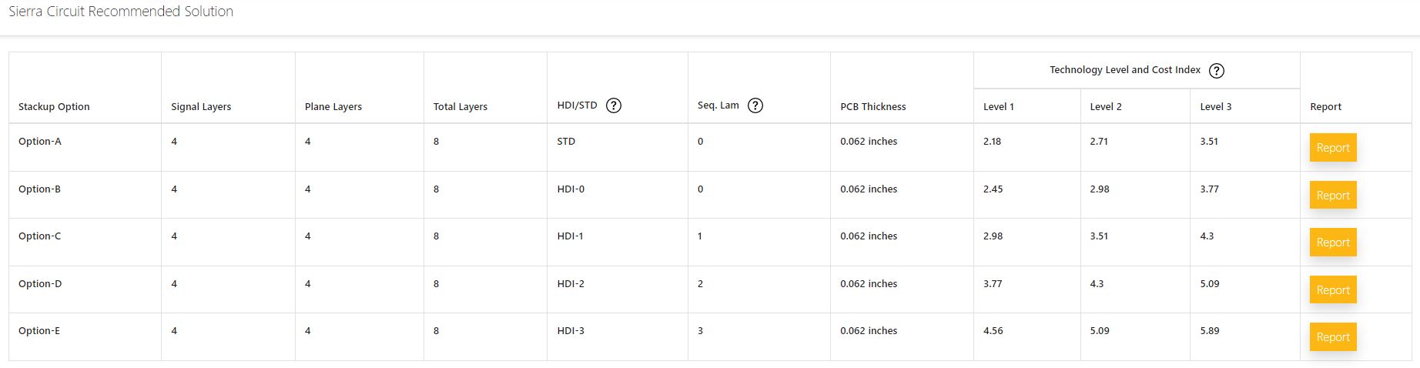
Task: View the Report for Option-D
Action: 1333,290
